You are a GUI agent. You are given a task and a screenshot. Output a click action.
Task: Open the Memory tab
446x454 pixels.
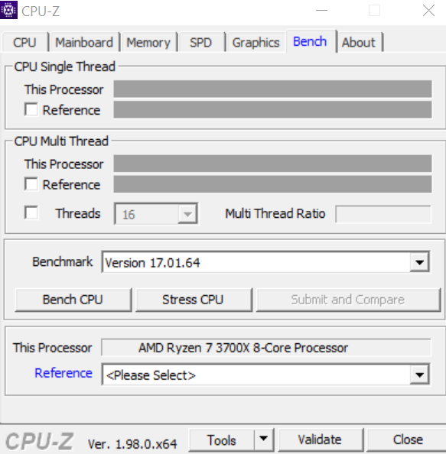pyautogui.click(x=148, y=42)
